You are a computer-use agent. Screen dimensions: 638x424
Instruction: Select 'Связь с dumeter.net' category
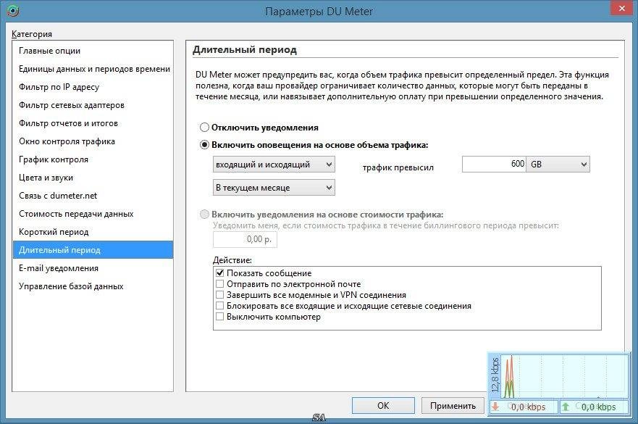pyautogui.click(x=93, y=196)
